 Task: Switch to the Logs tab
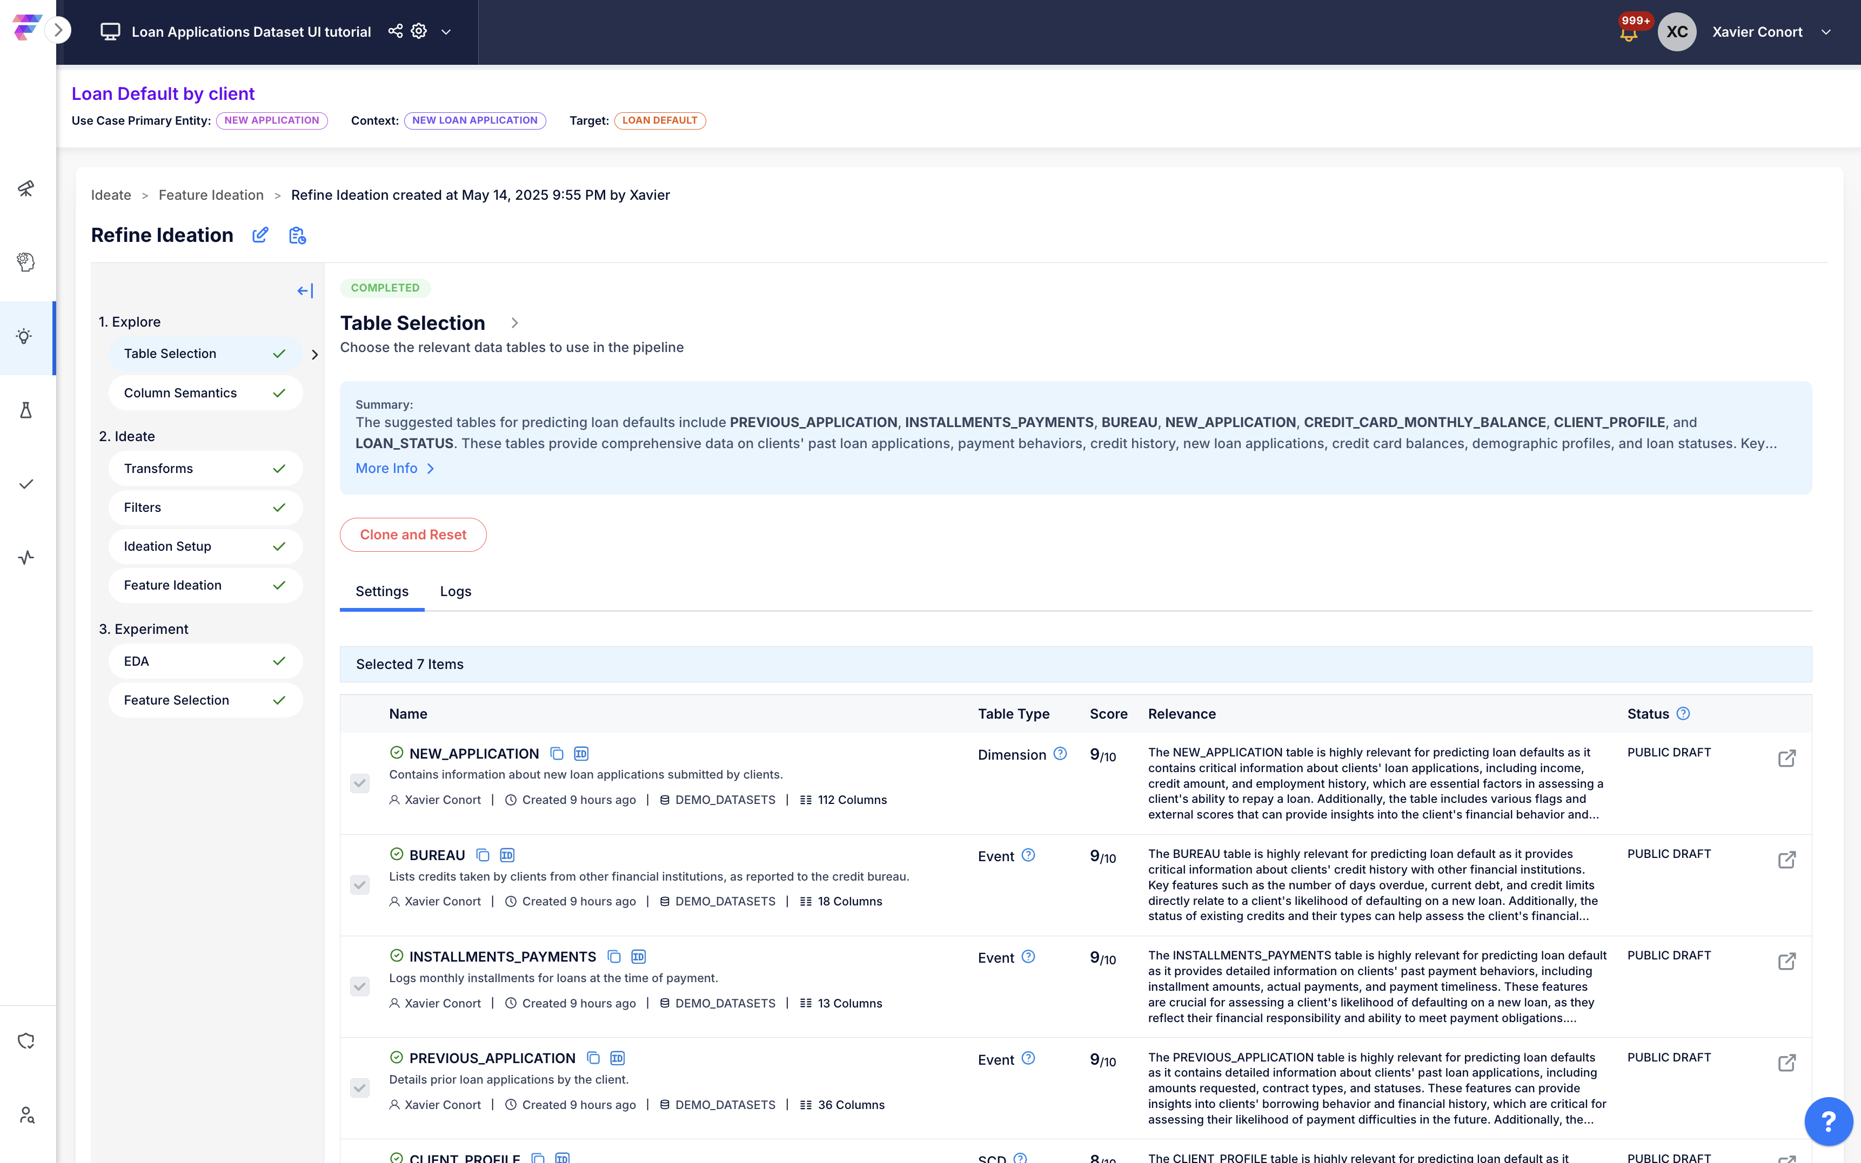click(x=456, y=591)
